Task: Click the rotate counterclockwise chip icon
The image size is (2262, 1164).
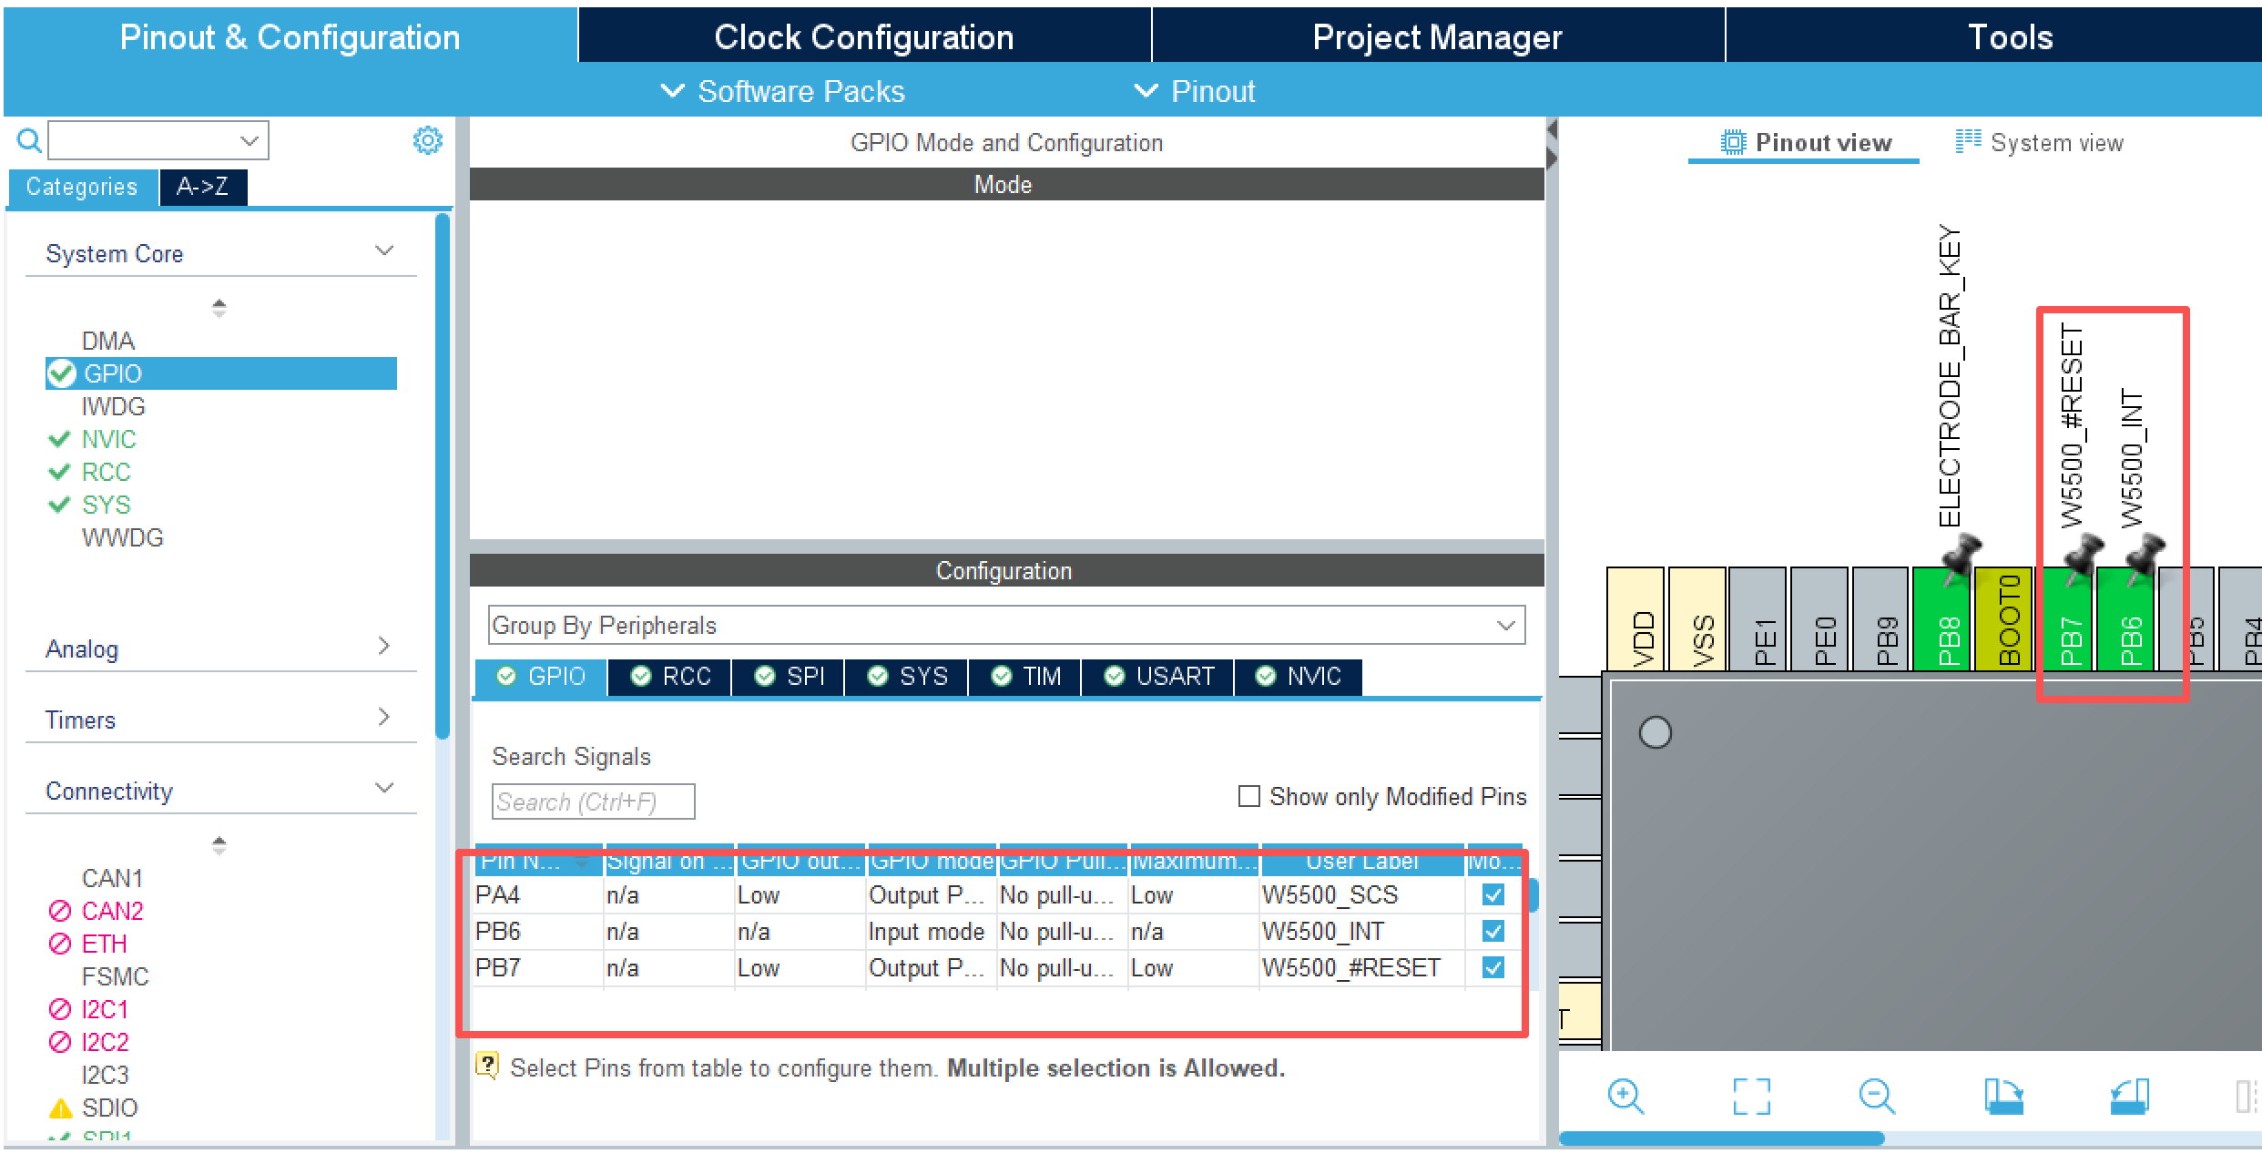Action: pos(2130,1096)
